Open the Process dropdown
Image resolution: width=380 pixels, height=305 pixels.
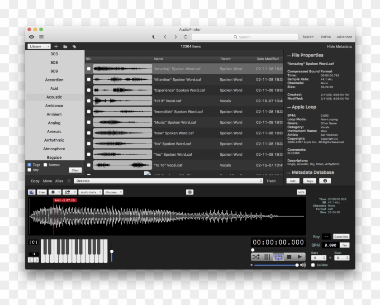[x=114, y=192]
